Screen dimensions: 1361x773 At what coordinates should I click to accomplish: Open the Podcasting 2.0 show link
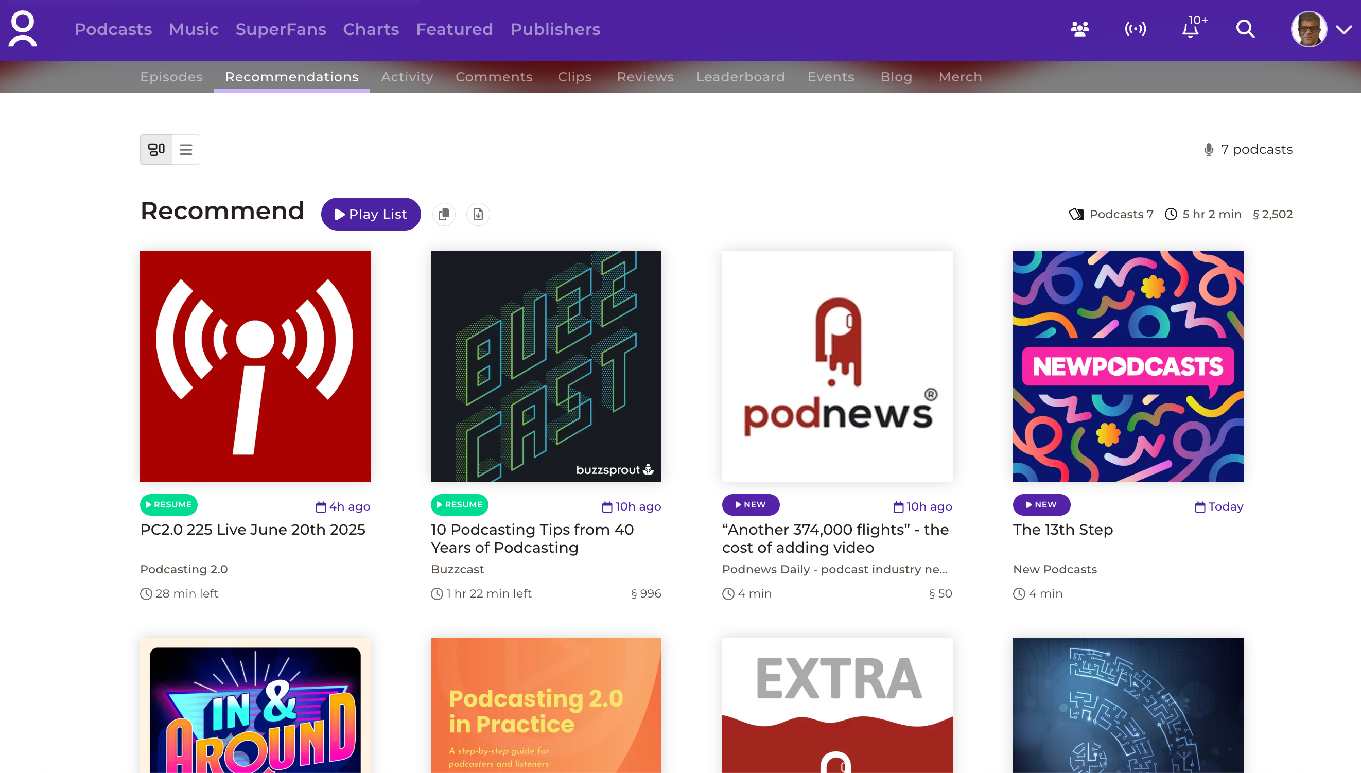[184, 570]
